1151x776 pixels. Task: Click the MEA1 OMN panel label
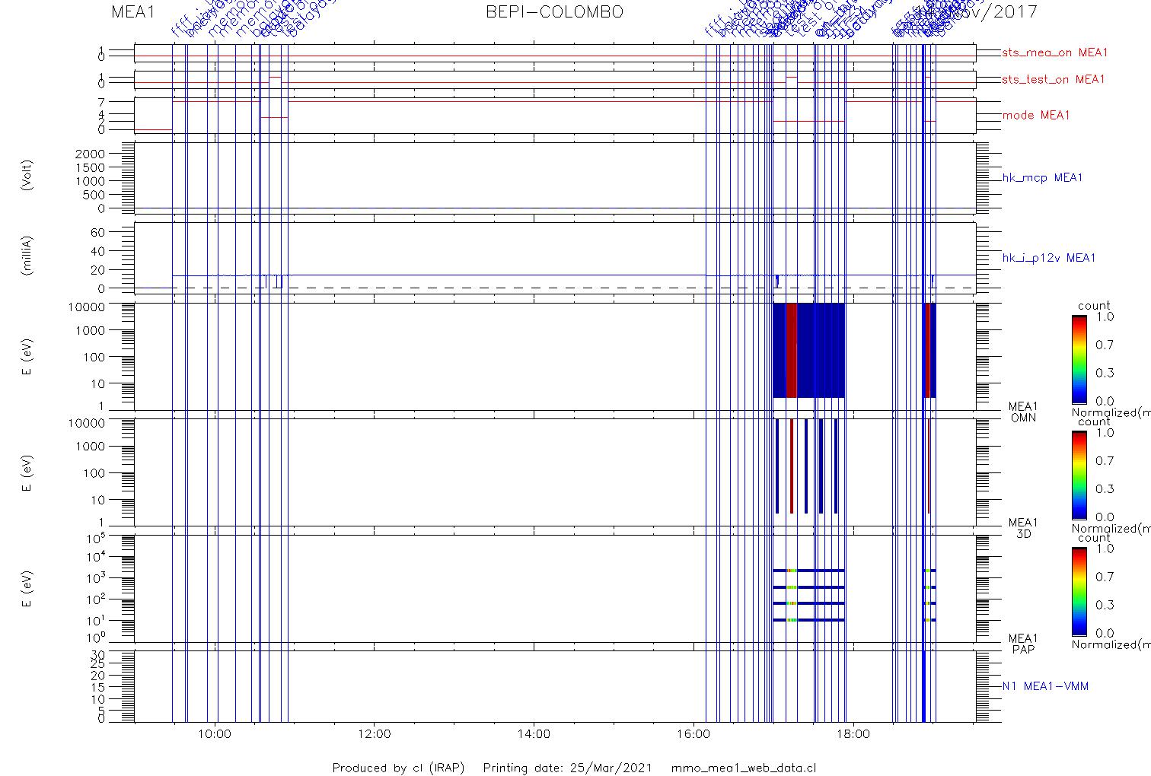click(1023, 412)
